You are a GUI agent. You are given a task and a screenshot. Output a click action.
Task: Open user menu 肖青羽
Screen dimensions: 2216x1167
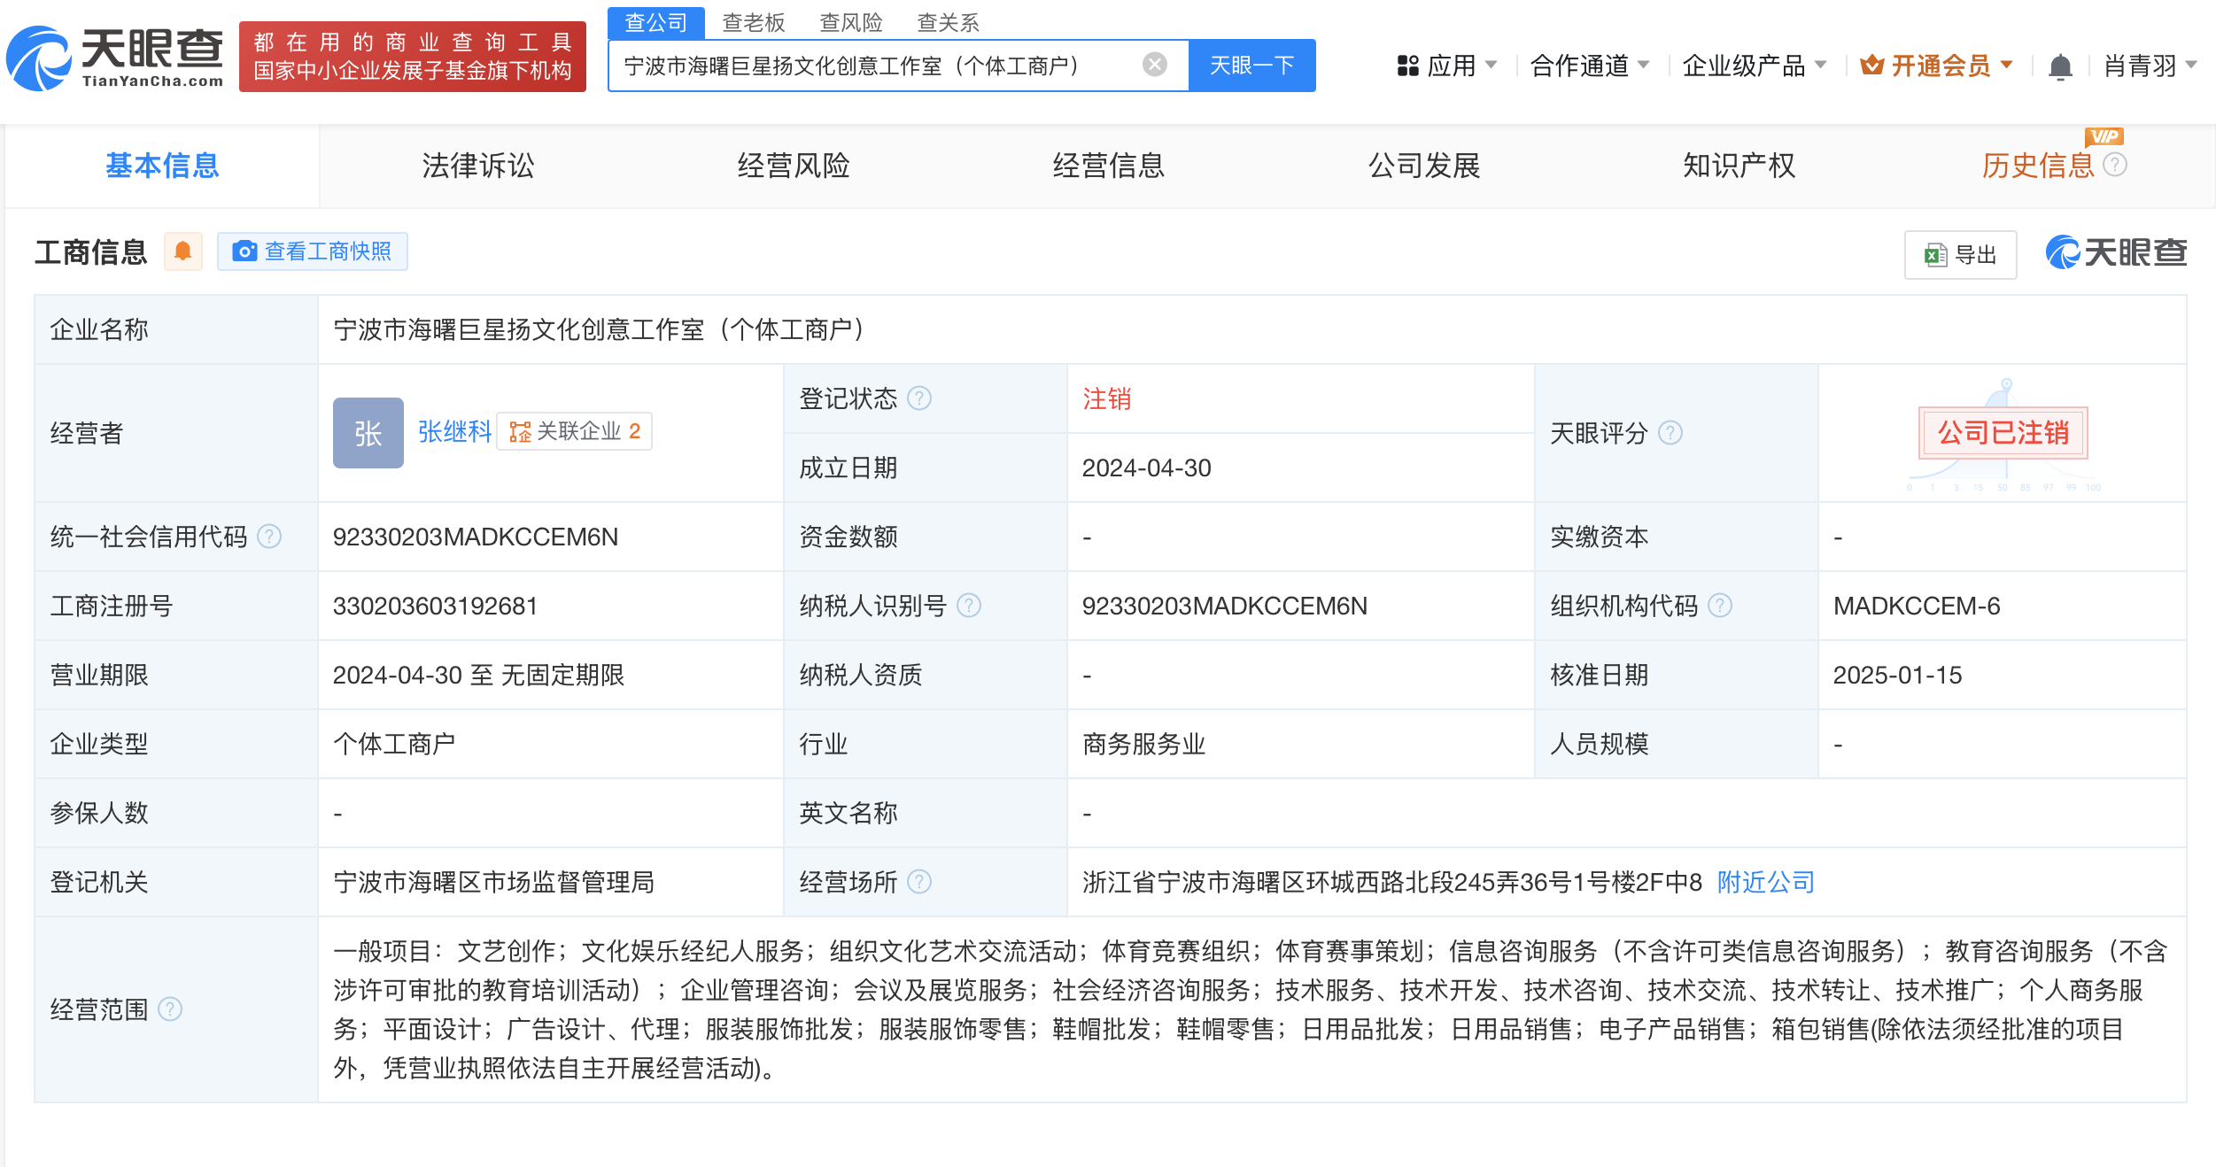pyautogui.click(x=2150, y=66)
